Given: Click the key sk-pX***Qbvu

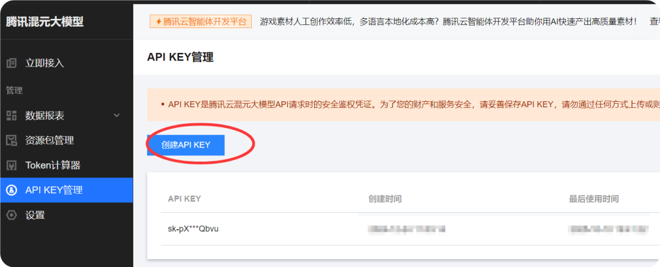Looking at the screenshot, I should [x=193, y=229].
